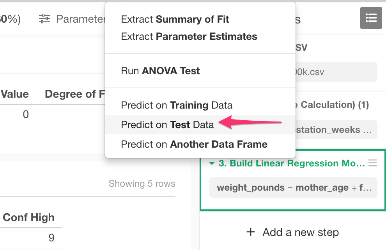This screenshot has height=250, width=386.
Task: Open the station_weeks calculation token
Action: [x=336, y=130]
